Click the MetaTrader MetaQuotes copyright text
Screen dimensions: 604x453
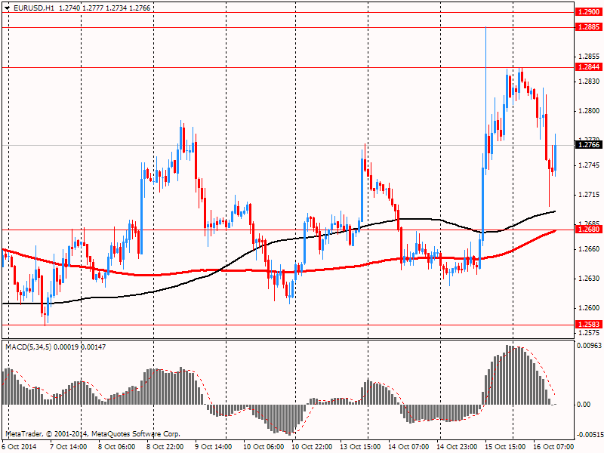click(x=93, y=433)
